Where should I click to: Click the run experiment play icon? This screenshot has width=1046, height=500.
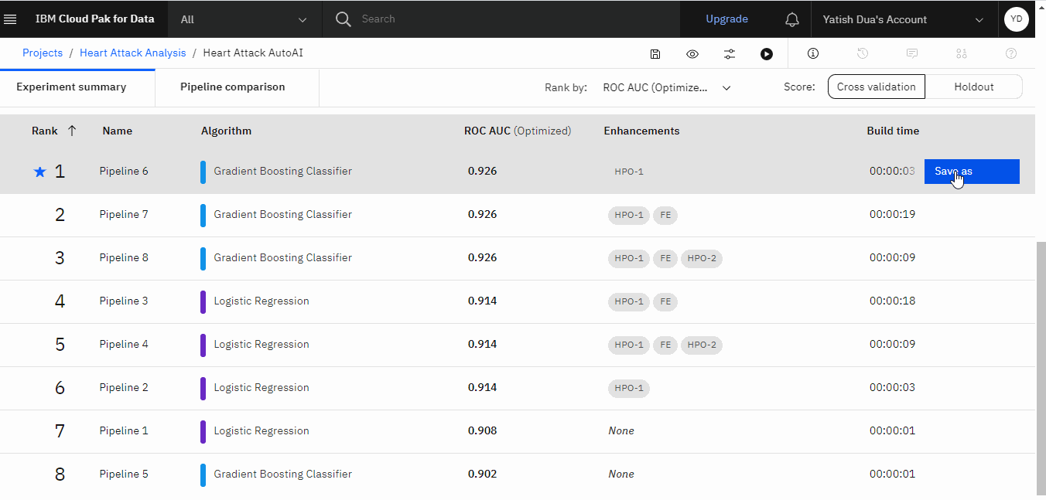(x=766, y=53)
